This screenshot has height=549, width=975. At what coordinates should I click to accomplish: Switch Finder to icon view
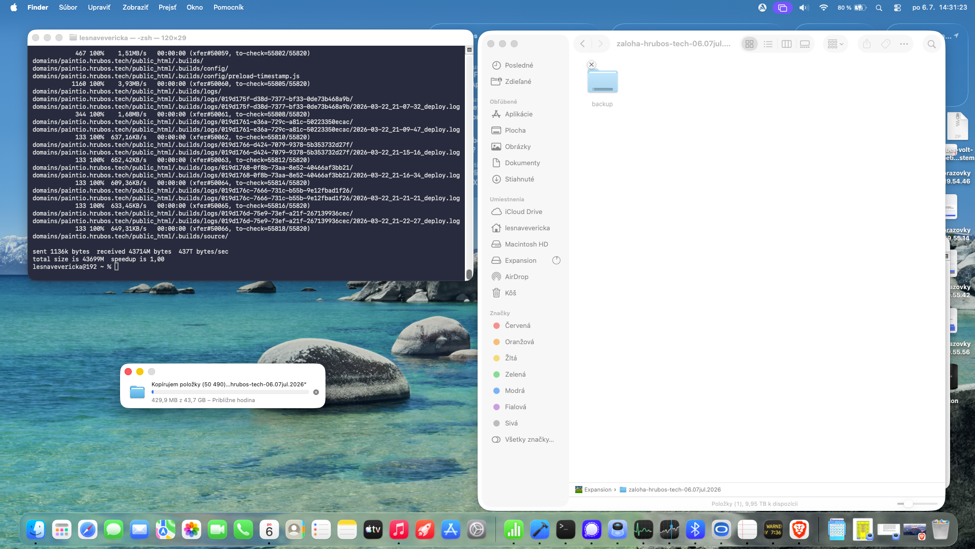[x=749, y=44]
